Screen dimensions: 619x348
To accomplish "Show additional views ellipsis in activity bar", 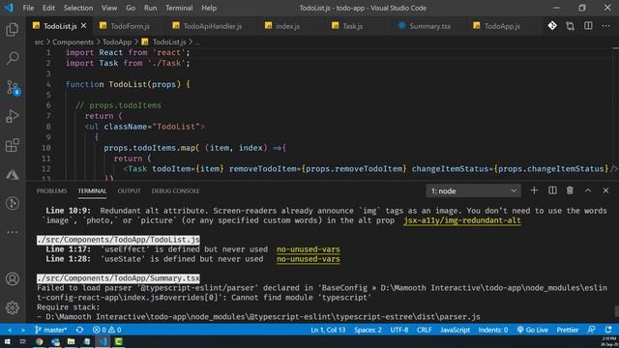I will 13,232.
